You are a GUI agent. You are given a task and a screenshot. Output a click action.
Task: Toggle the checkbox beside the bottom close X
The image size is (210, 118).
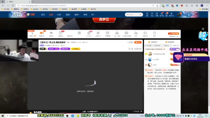point(133,111)
